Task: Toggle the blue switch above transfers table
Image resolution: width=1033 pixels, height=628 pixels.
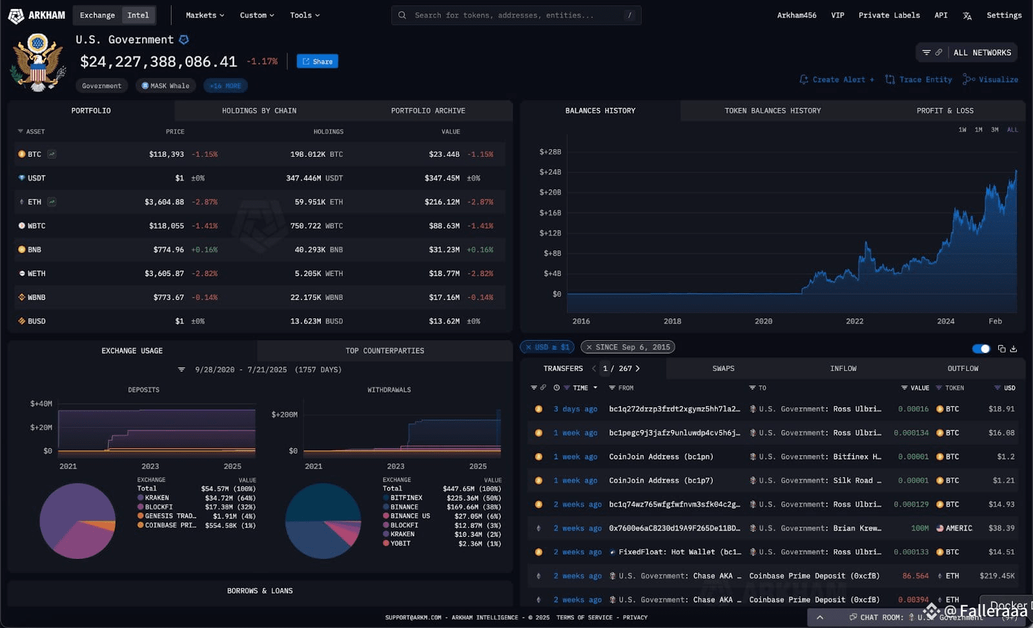Action: [981, 349]
